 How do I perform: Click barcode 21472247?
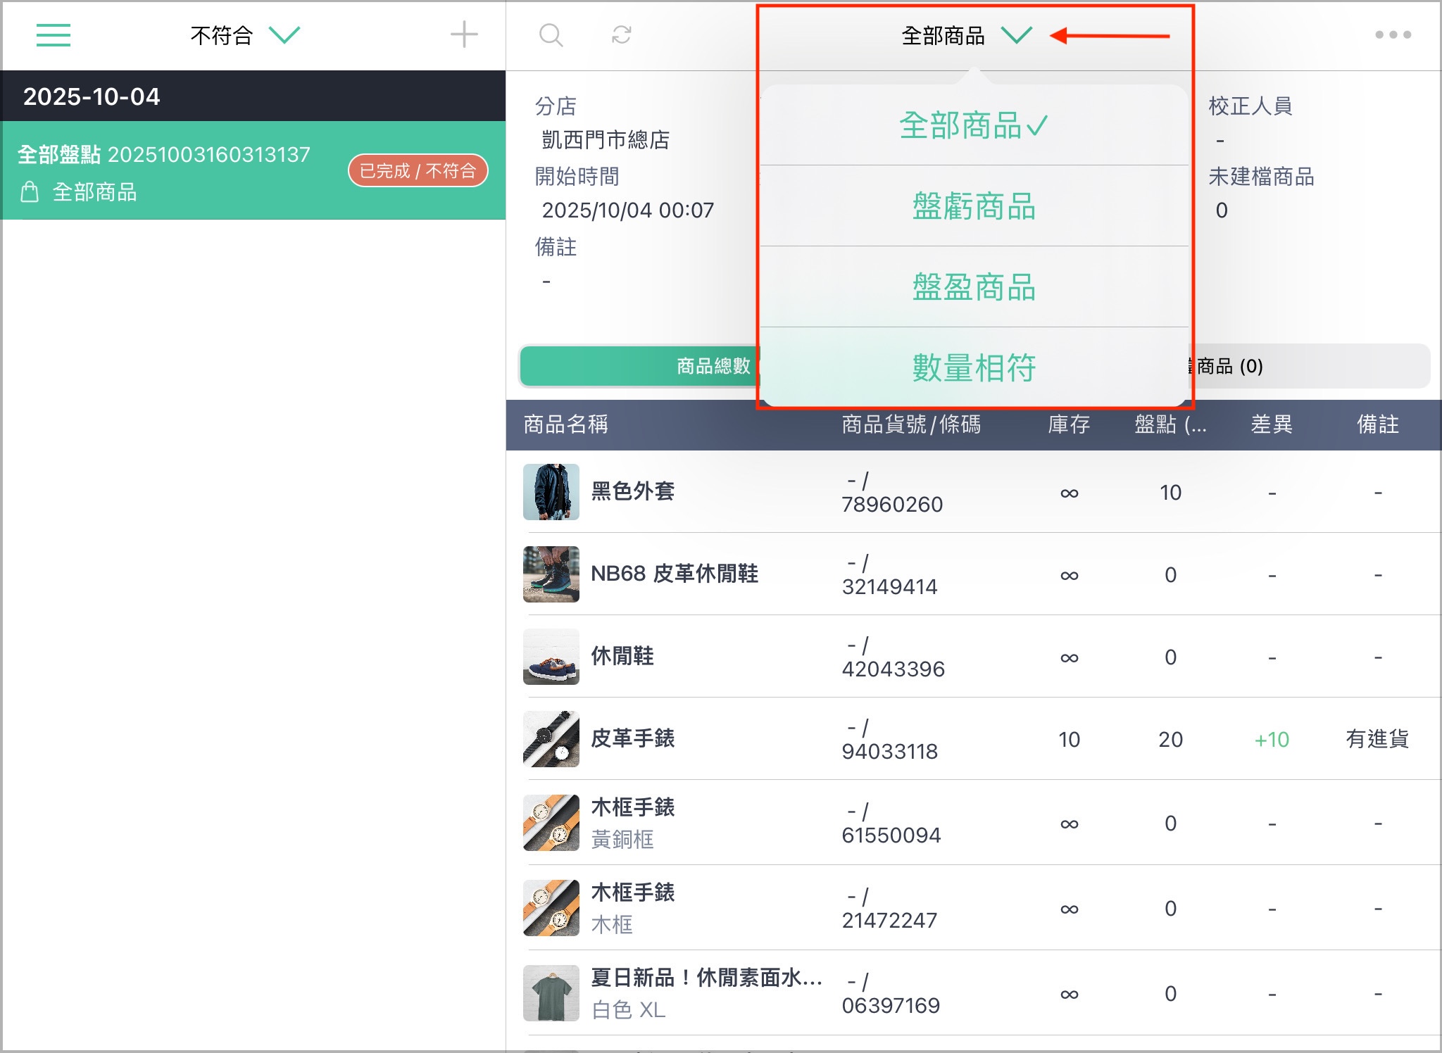(889, 921)
